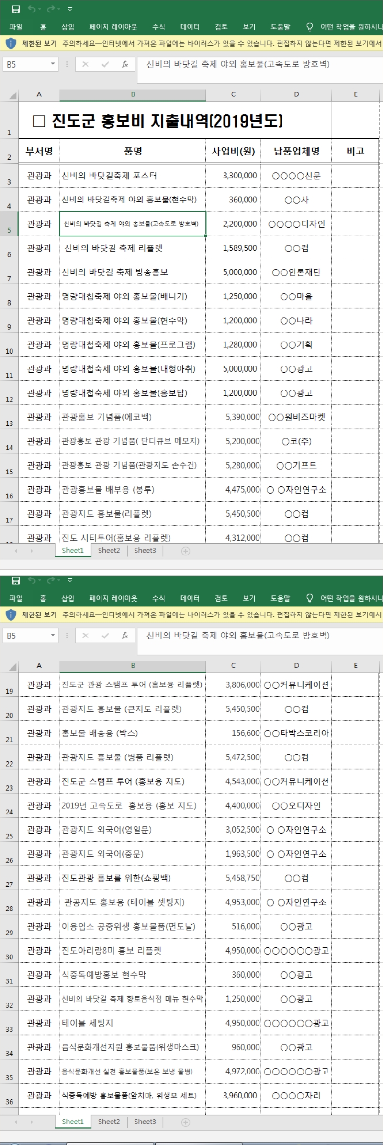
Task: Click the formula bar text in upper window
Action: [x=237, y=64]
